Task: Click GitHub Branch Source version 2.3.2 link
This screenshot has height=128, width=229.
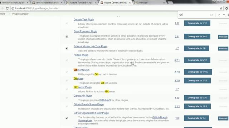Action: tap(177, 106)
